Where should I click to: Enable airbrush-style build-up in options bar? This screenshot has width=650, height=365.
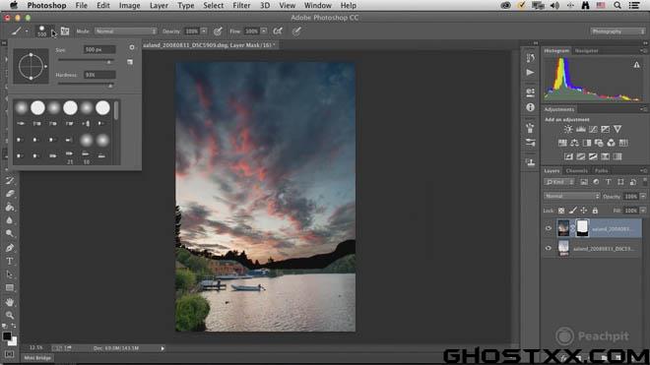(x=278, y=31)
